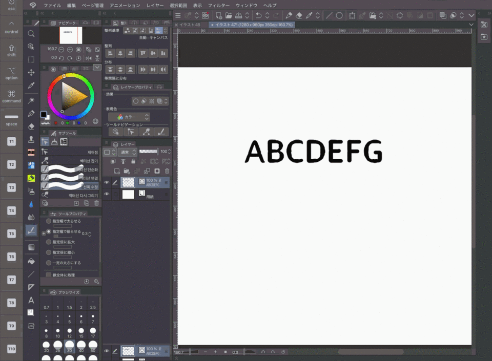Image resolution: width=492 pixels, height=361 pixels.
Task: Select 벡터선 다시 그리기 sub tool
Action: click(x=70, y=195)
